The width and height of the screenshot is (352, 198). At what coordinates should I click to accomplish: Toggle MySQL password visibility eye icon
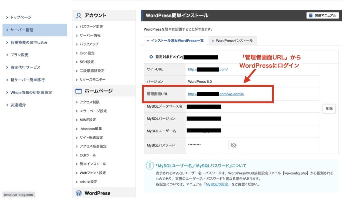(x=233, y=145)
